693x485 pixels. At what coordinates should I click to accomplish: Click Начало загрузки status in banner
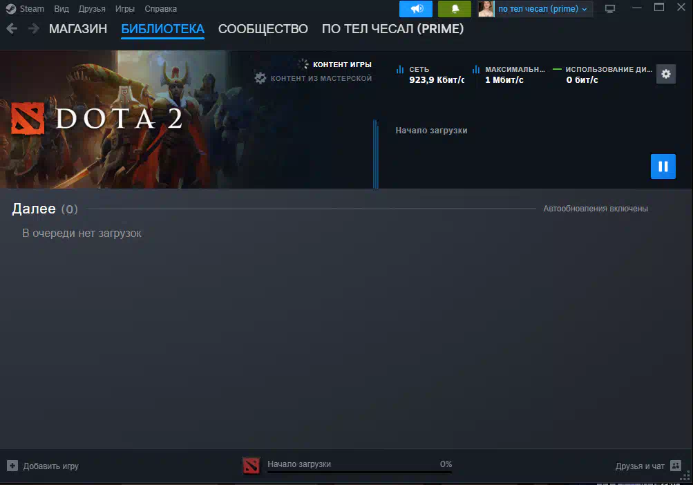point(431,131)
